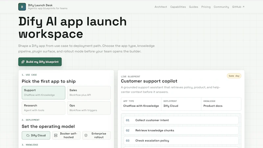
Task: Select the Support use case card
Action: point(43,93)
